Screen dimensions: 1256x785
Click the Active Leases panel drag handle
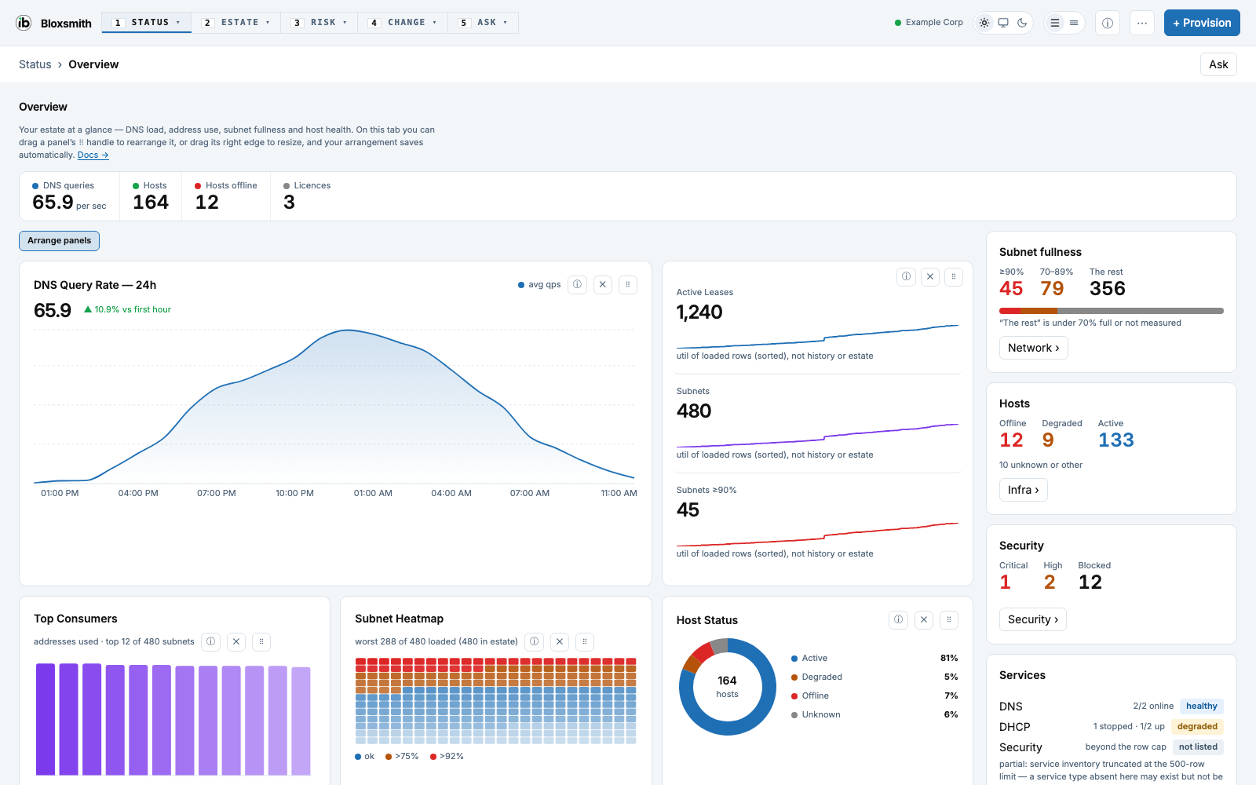(x=954, y=276)
